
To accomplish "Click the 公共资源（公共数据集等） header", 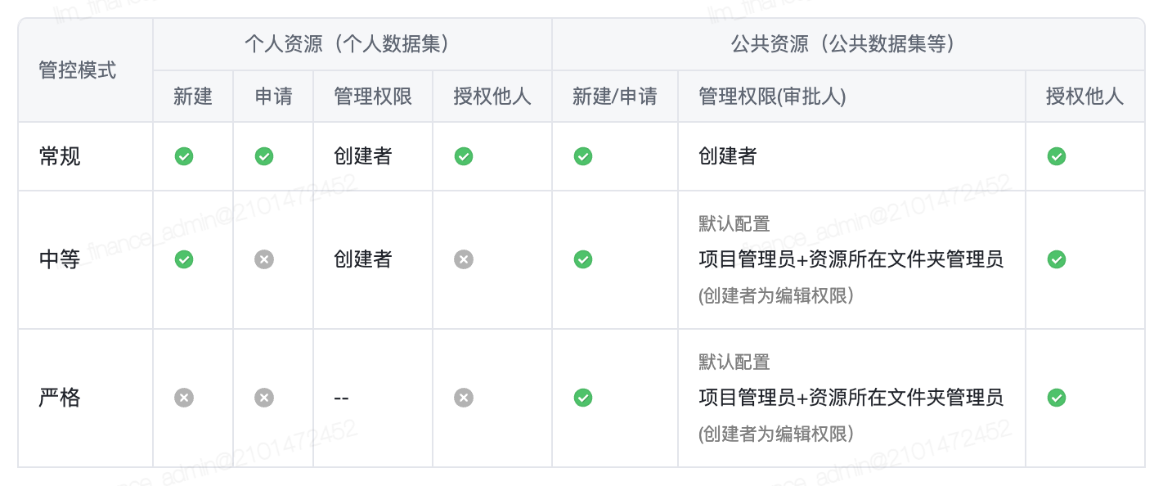I will tap(848, 44).
